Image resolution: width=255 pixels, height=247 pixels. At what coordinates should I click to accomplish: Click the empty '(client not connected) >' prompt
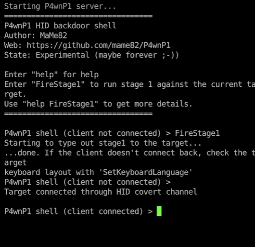pos(88,182)
